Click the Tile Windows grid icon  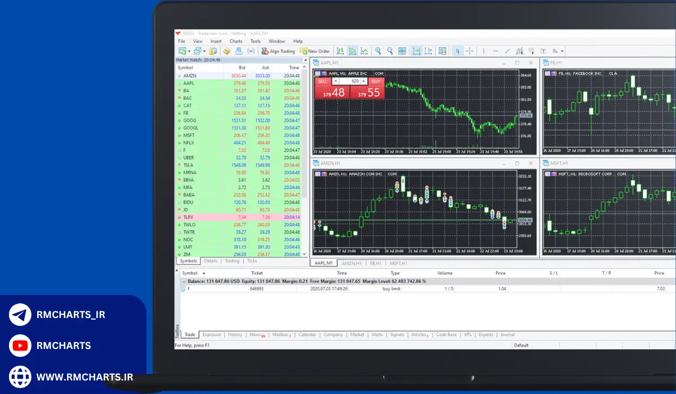[x=402, y=51]
